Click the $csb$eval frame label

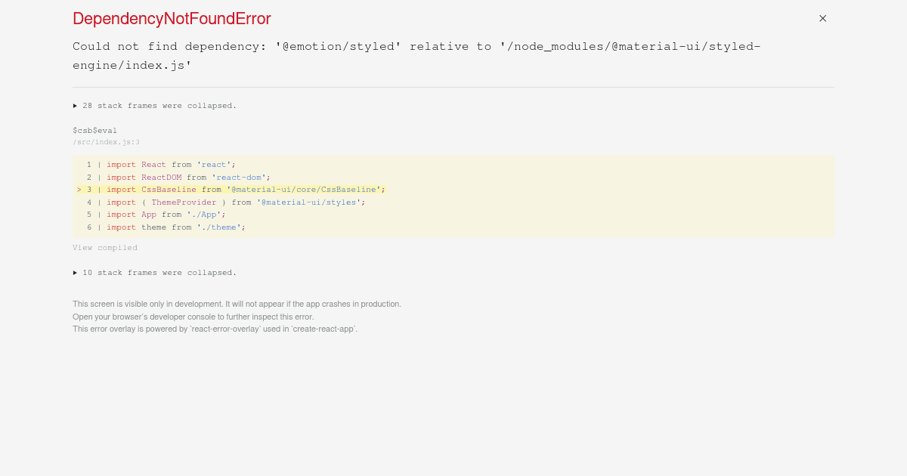click(x=94, y=130)
